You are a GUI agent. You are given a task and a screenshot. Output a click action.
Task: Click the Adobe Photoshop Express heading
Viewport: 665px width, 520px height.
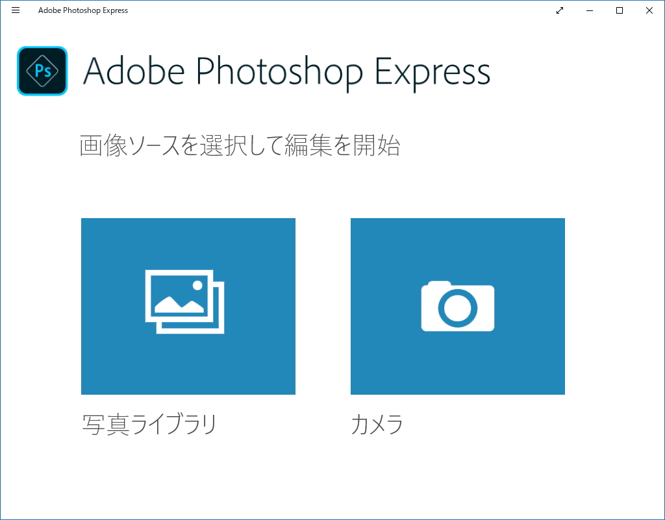point(286,71)
